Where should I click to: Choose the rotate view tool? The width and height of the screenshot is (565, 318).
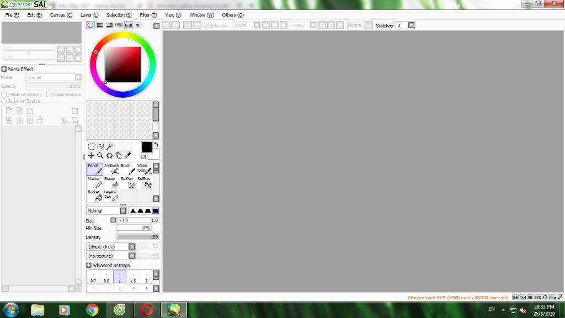click(x=110, y=155)
